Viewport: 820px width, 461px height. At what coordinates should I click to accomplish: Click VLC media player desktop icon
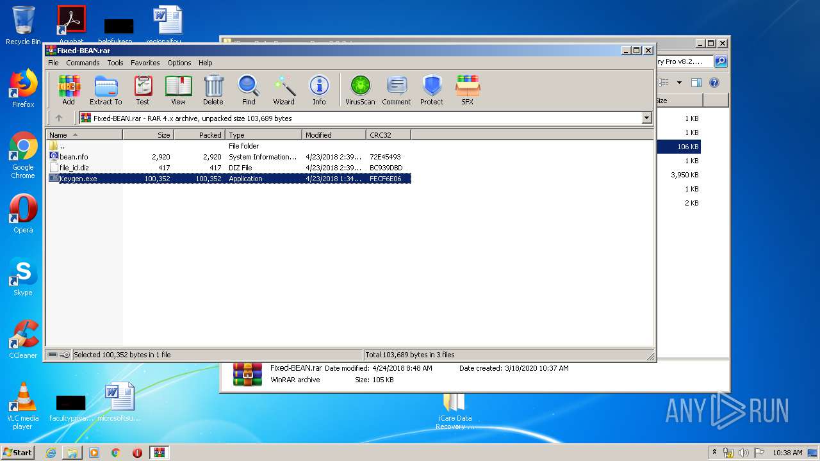pos(23,406)
